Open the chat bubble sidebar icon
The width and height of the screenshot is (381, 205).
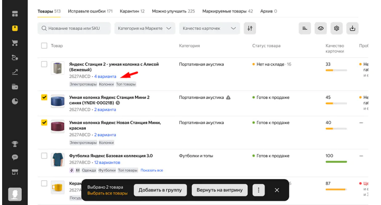tap(15, 158)
